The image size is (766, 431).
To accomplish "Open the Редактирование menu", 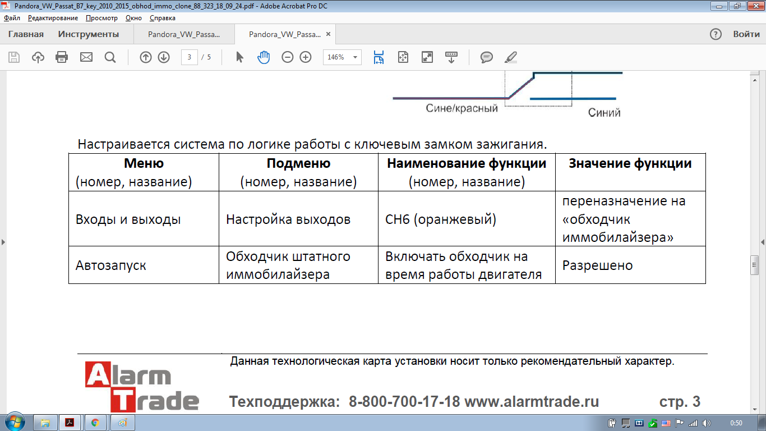I will click(x=53, y=18).
